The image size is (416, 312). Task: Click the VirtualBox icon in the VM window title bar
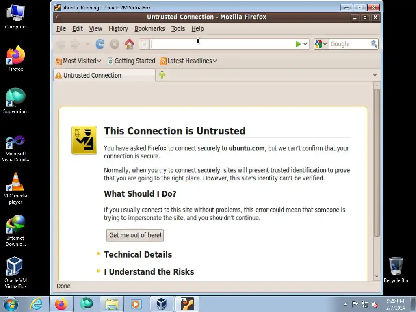pyautogui.click(x=57, y=7)
